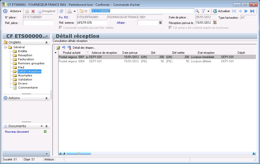Click the new document toolbar icon

[x=27, y=11]
